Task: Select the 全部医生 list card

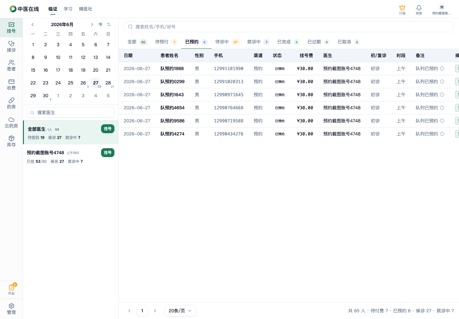Action: pos(71,133)
